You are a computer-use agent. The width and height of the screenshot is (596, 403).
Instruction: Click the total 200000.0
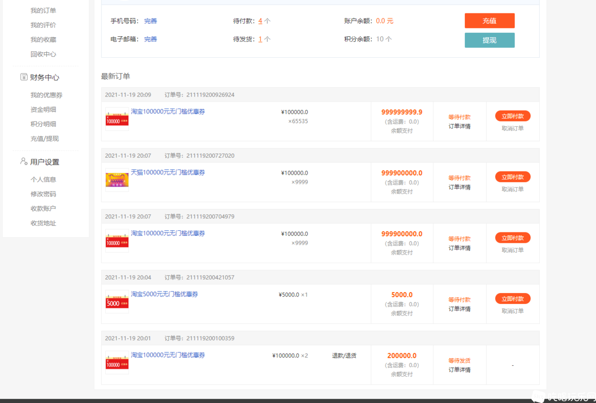pyautogui.click(x=402, y=356)
